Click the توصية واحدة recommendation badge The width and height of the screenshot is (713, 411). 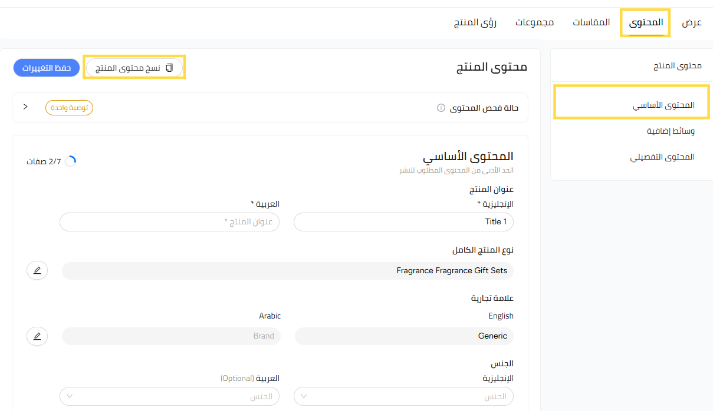[70, 108]
